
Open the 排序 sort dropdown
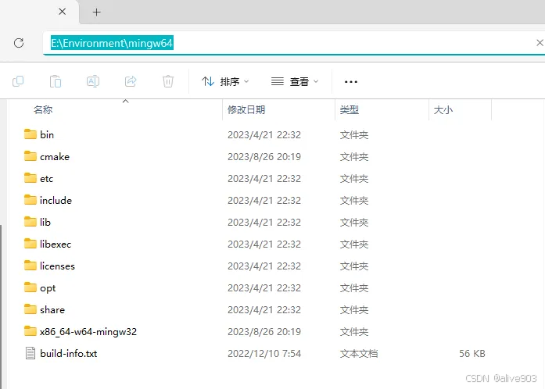point(225,81)
